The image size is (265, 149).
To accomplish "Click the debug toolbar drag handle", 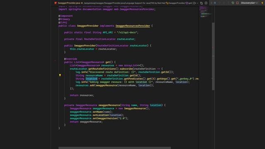I will [x=212, y=3].
